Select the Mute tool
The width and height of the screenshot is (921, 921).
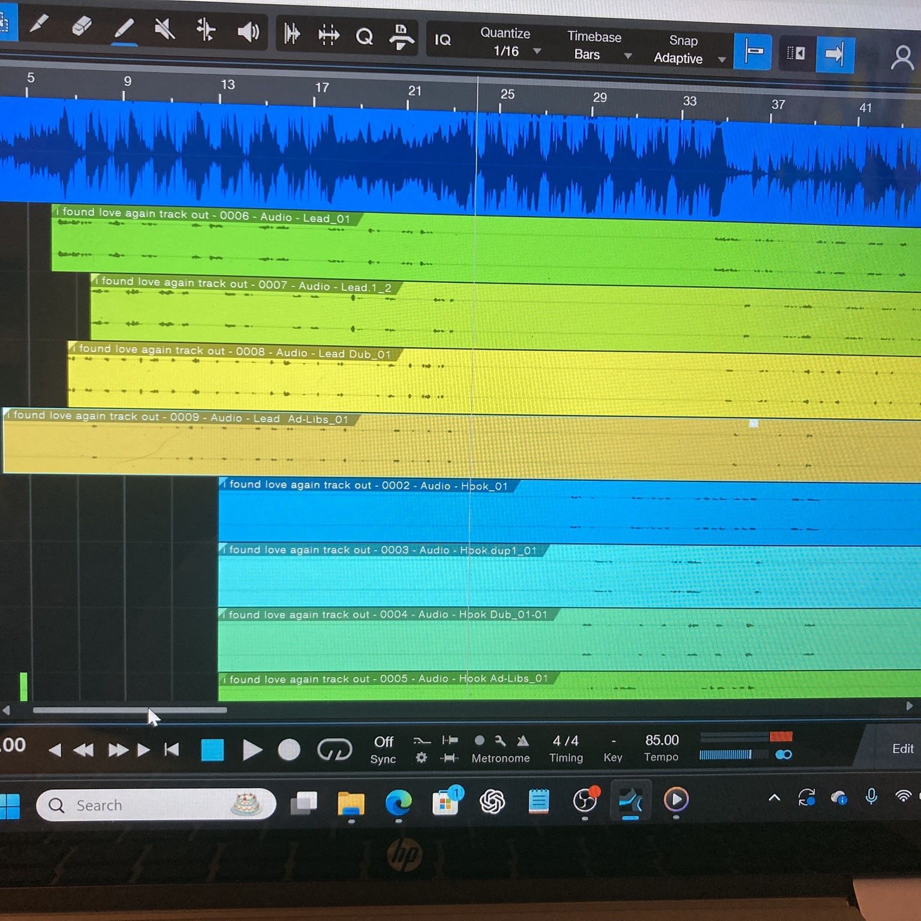(x=165, y=29)
